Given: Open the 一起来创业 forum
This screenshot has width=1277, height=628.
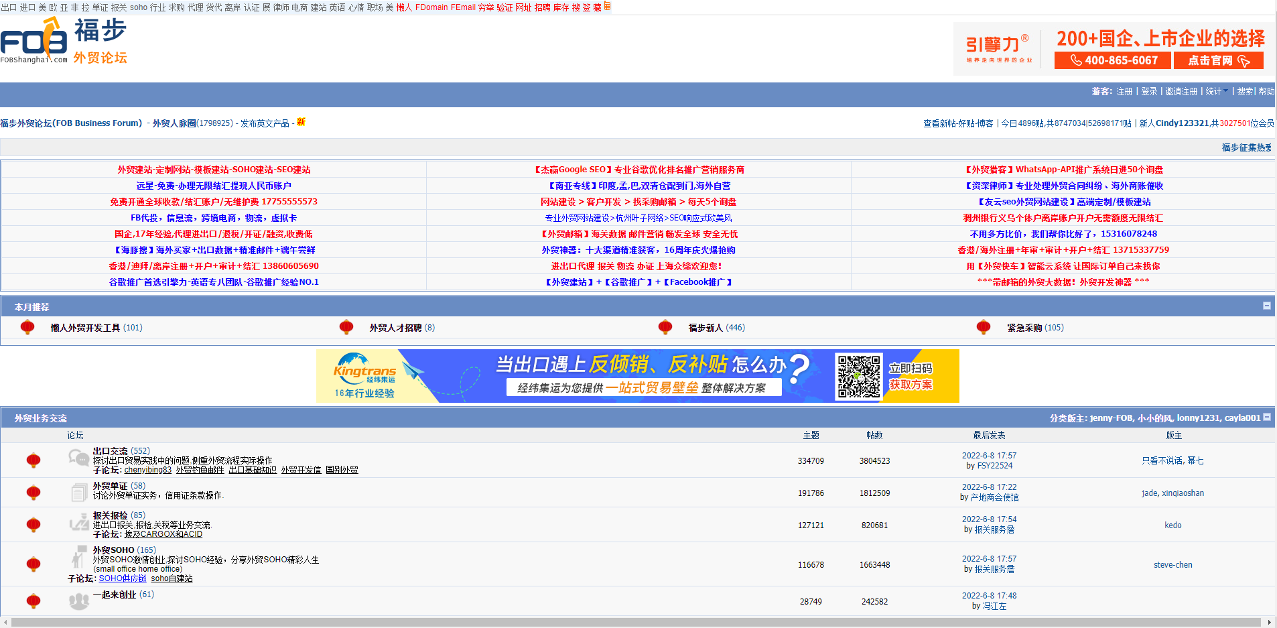Looking at the screenshot, I should click(x=115, y=594).
